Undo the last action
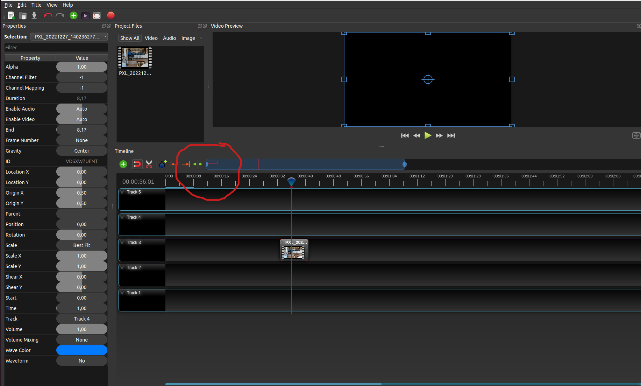The height and width of the screenshot is (386, 641). point(48,15)
